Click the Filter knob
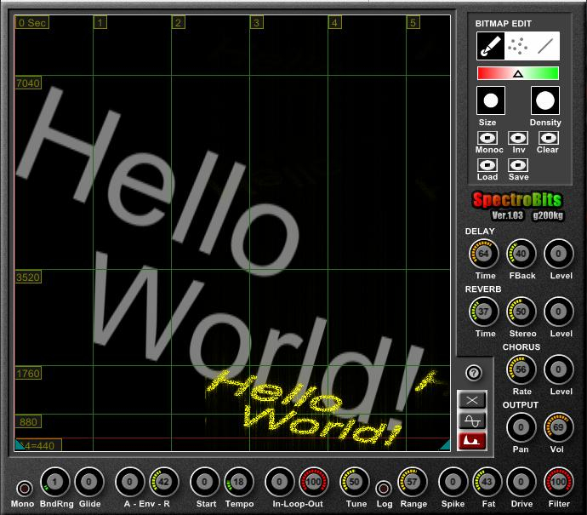 559,483
